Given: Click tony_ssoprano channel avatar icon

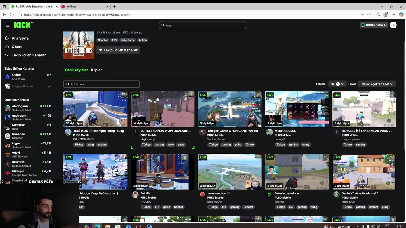Looking at the screenshot, I should (x=337, y=132).
